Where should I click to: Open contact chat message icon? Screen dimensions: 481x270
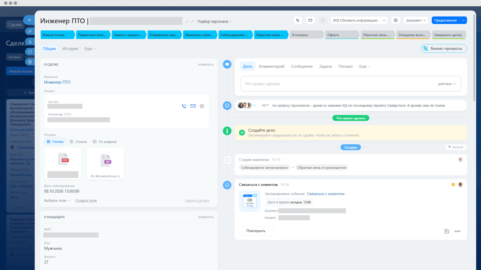click(x=202, y=106)
